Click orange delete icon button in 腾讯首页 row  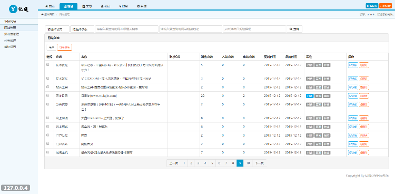point(364,144)
